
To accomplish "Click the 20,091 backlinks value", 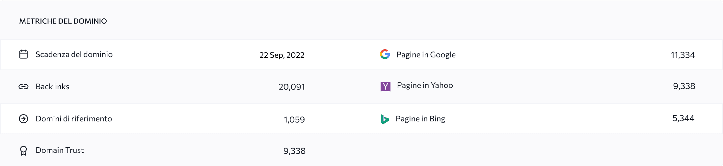I will coord(292,87).
